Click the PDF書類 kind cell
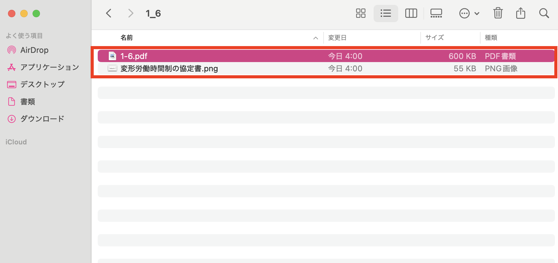 (500, 56)
